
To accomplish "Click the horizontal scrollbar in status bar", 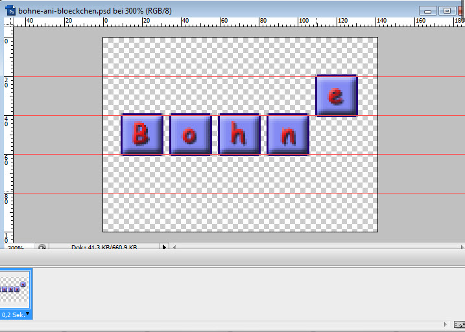I will 311,247.
